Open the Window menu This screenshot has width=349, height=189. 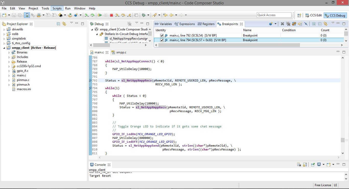click(80, 8)
